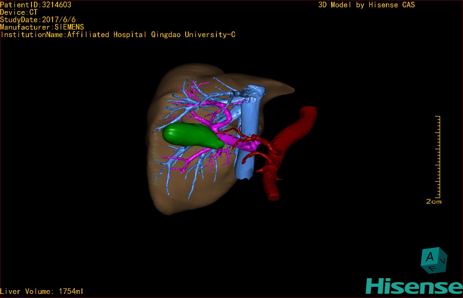
Task: Click the '2cm' scale label
Action: click(434, 202)
